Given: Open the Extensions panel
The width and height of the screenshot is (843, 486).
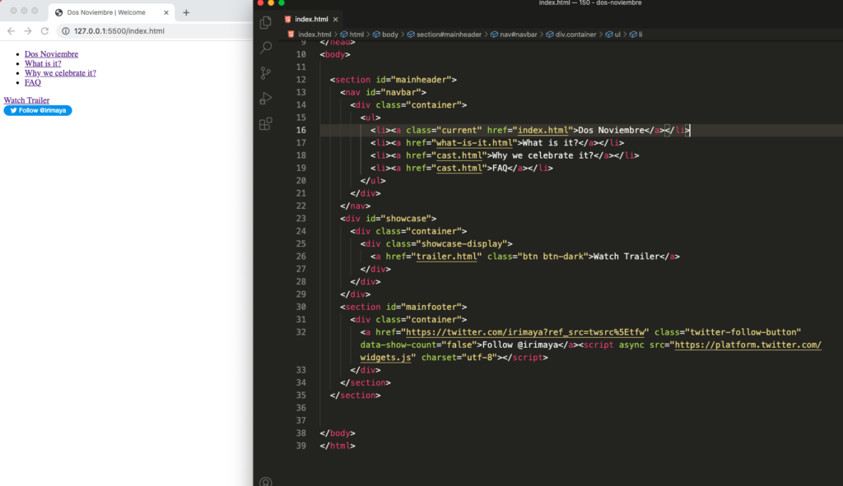Looking at the screenshot, I should [266, 124].
